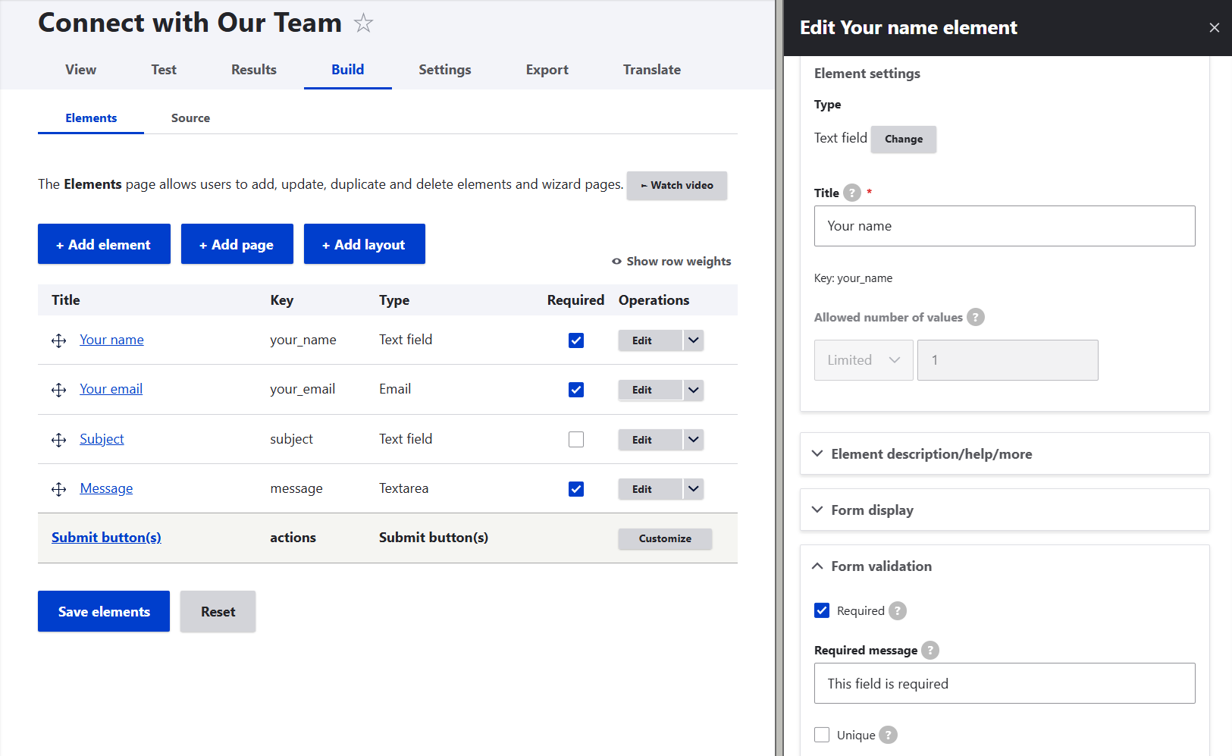Click the Title input field
This screenshot has width=1232, height=756.
[1005, 226]
